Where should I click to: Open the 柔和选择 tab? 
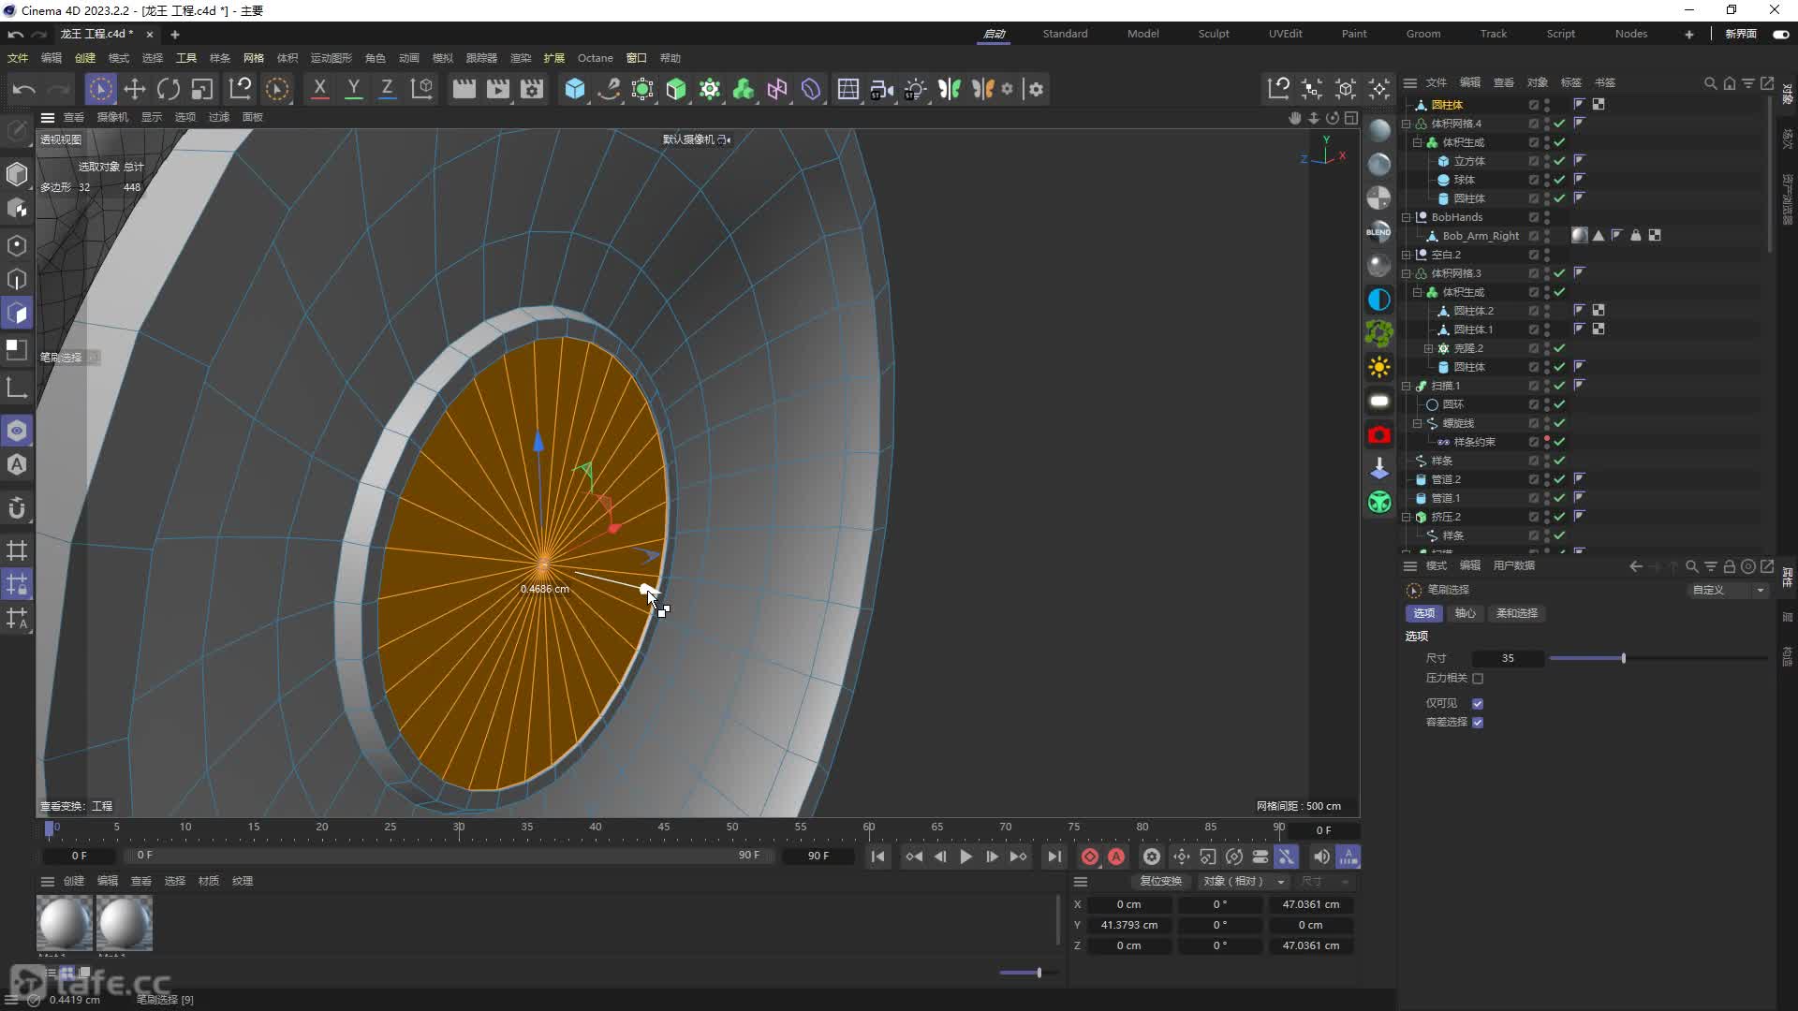tap(1516, 613)
